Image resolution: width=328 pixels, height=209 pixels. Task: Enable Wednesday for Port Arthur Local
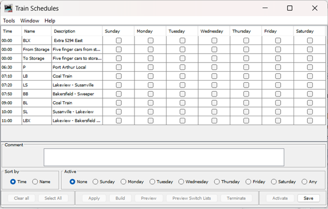point(214,67)
